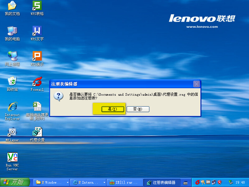249x187 pixels.
Task: Select the WPS演示 desktop shortcut
Action: [x=37, y=56]
